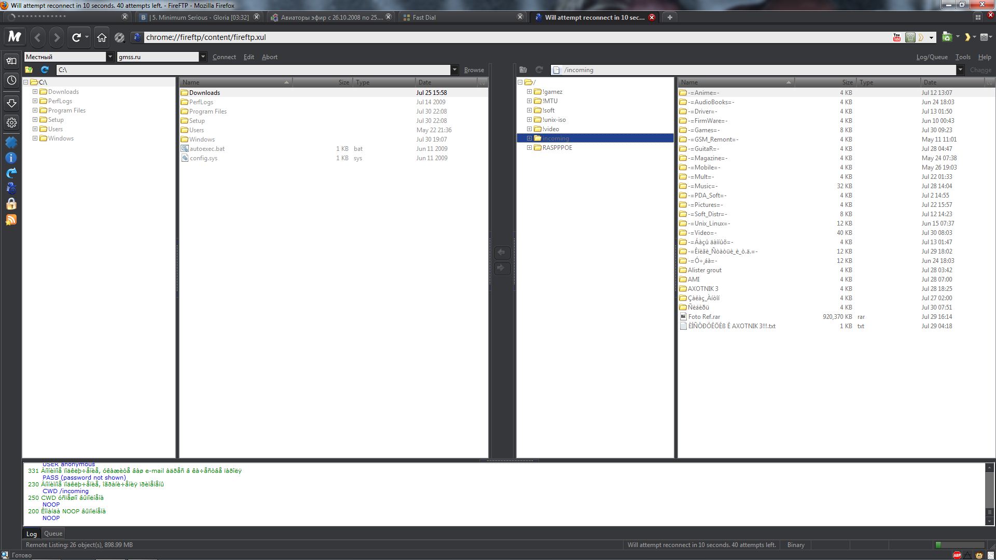This screenshot has width=996, height=560.
Task: Click upload arrow between the panes
Action: point(501,268)
